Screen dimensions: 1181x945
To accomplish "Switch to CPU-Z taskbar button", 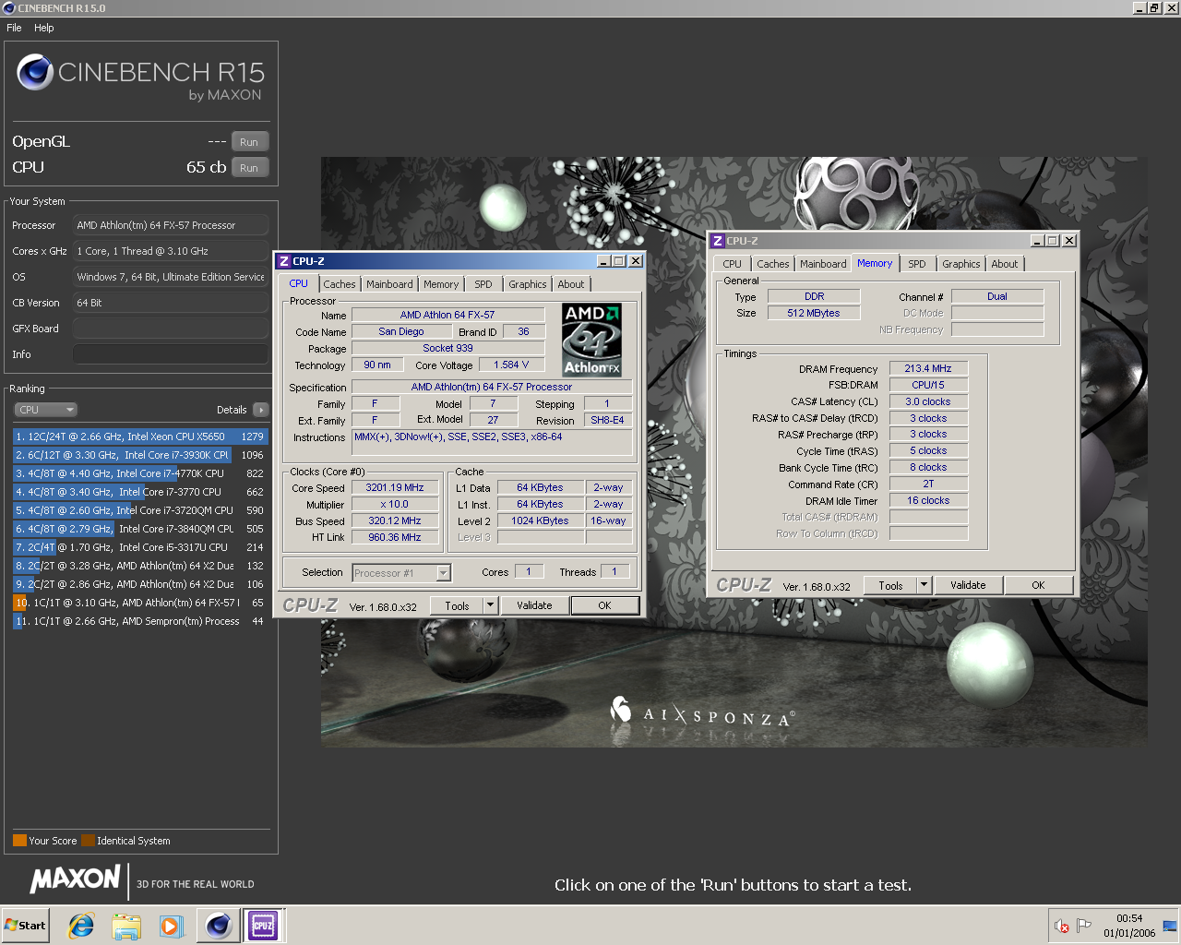I will pyautogui.click(x=263, y=925).
